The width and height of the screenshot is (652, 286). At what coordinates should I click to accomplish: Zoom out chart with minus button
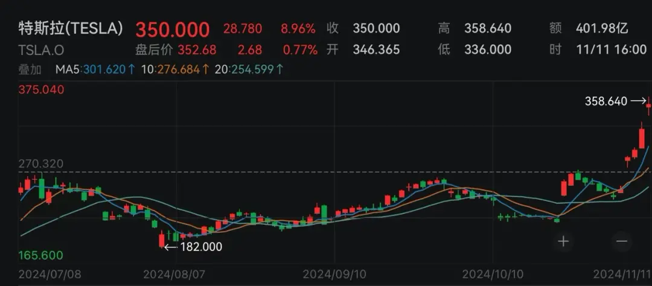pos(622,241)
